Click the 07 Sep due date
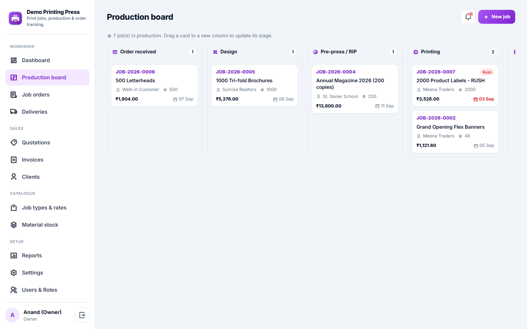 [183, 99]
